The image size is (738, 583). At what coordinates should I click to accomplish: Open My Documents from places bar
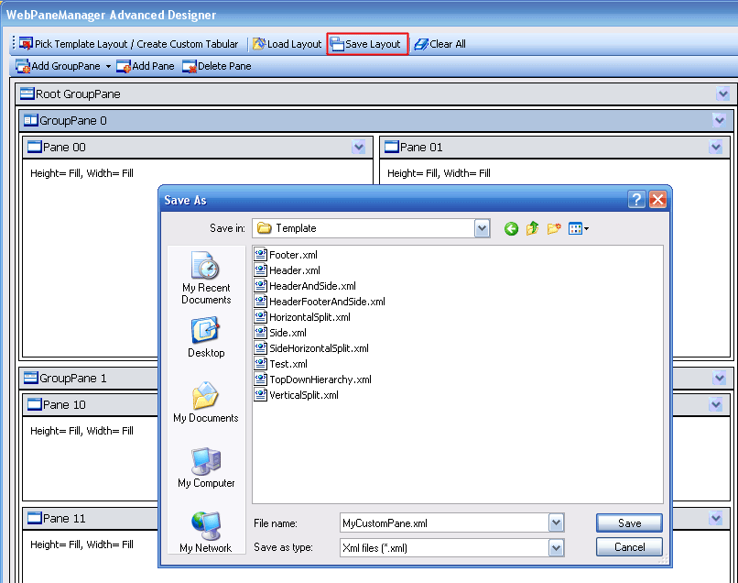pos(206,401)
